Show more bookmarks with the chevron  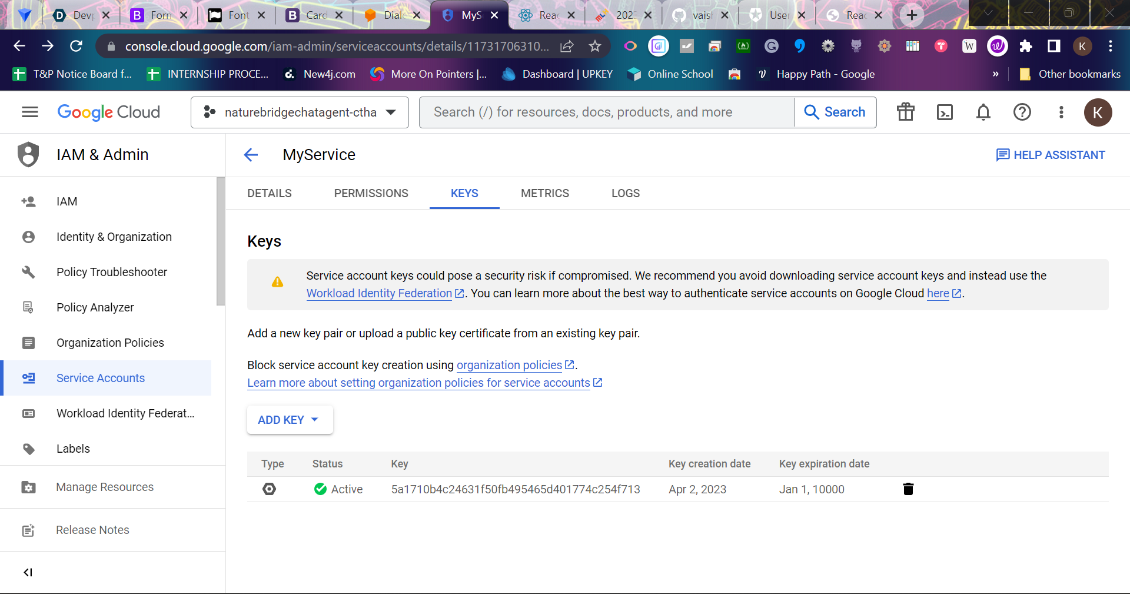pos(995,74)
